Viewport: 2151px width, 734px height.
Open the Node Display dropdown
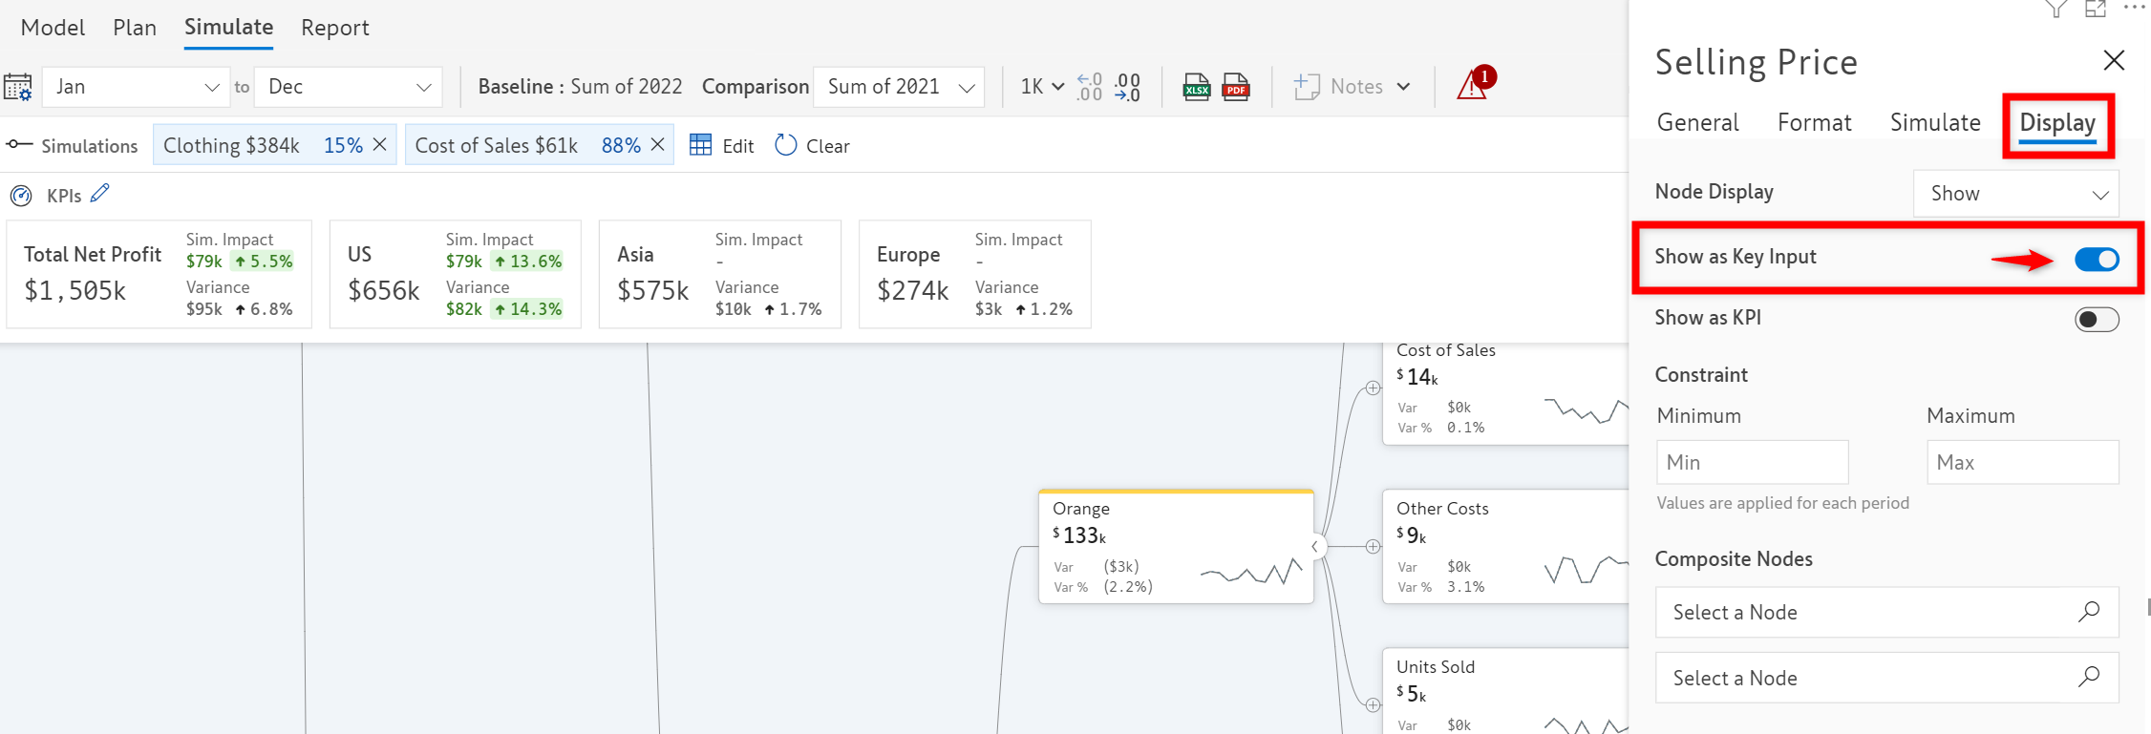pyautogui.click(x=2015, y=194)
